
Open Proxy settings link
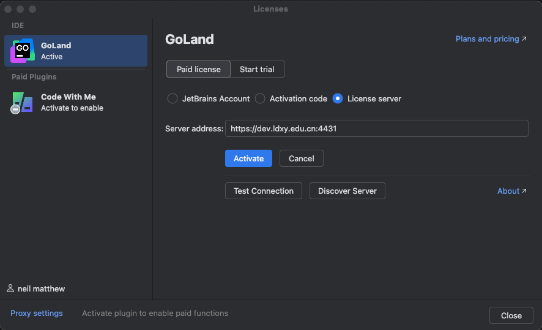[x=37, y=313]
